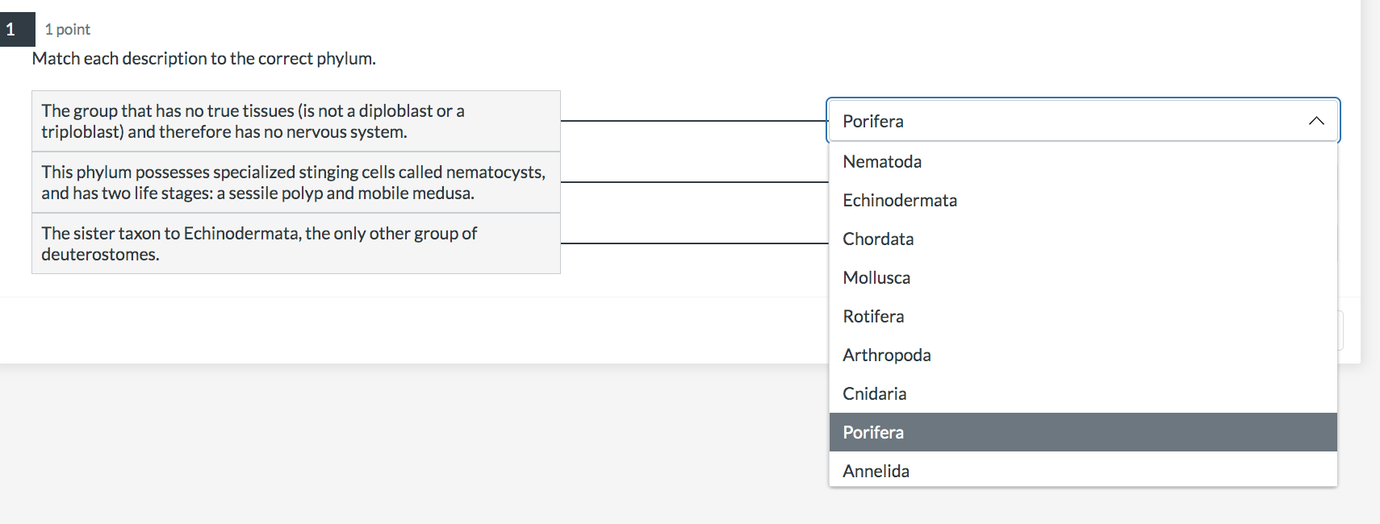Click the 1 point label

(68, 29)
